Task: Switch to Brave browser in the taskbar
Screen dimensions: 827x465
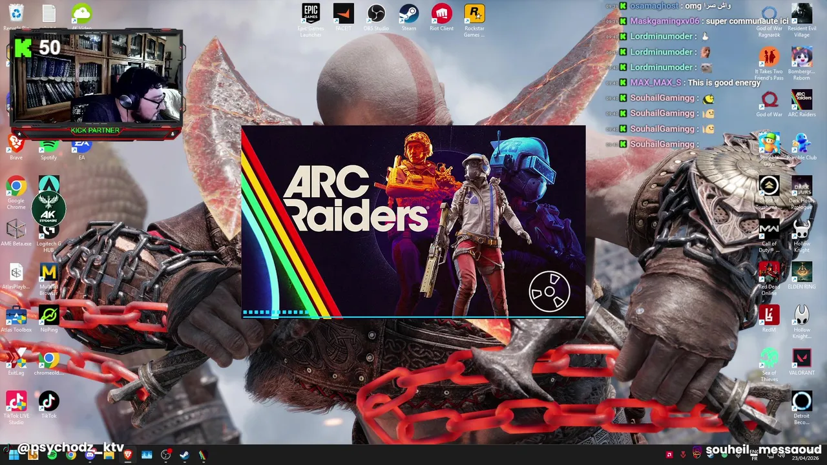Action: click(x=127, y=455)
